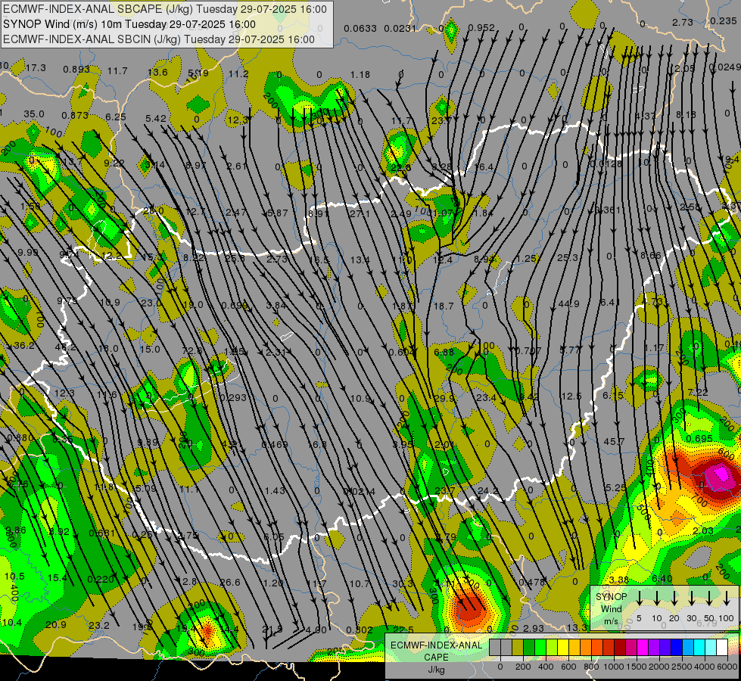The height and width of the screenshot is (681, 741).
Task: Click the 1500 tick label on the CAPE scale
Action: point(637,667)
